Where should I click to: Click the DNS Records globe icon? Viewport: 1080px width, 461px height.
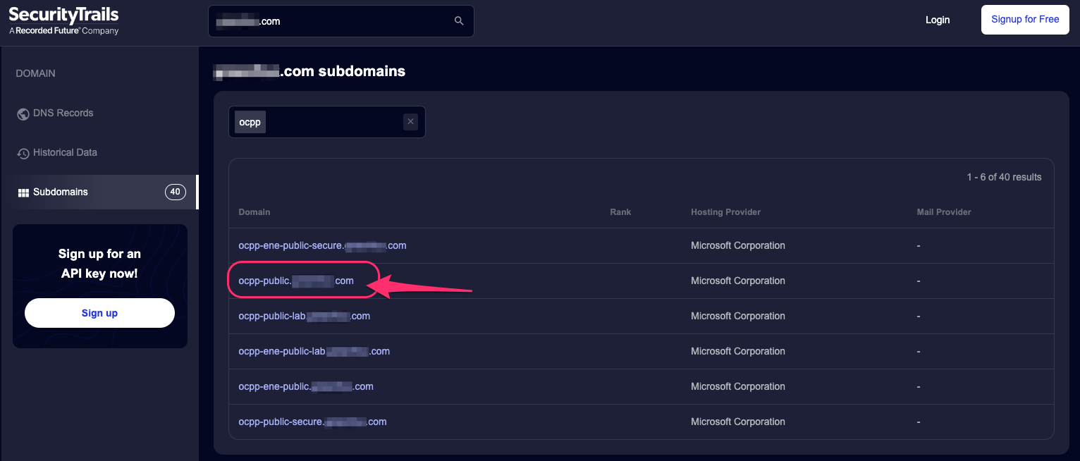tap(23, 113)
